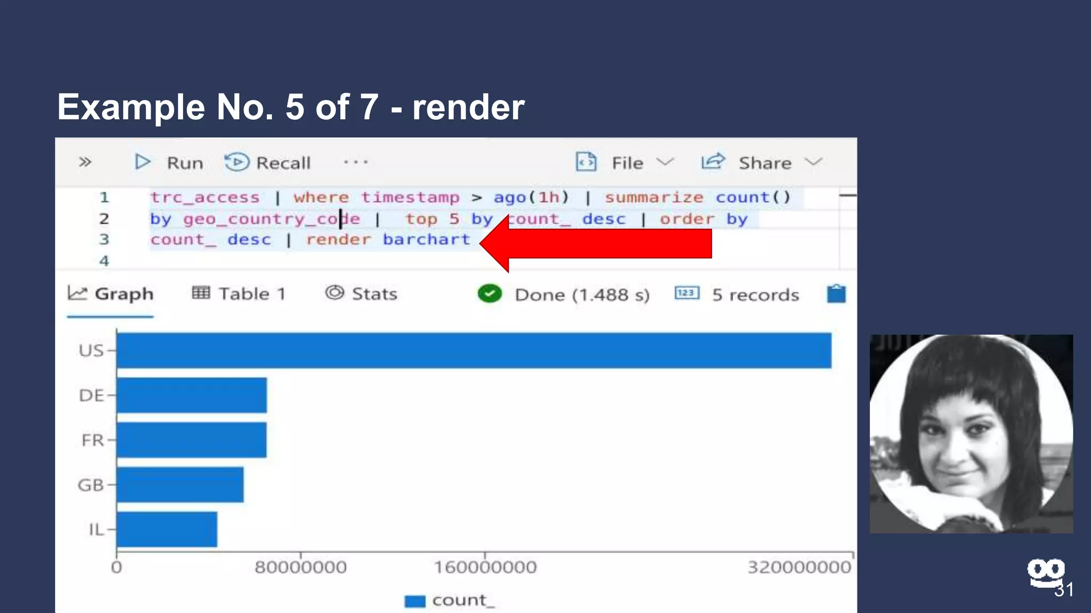Click the presenter's circular photo
Viewport: 1091px width, 613px height.
[971, 434]
